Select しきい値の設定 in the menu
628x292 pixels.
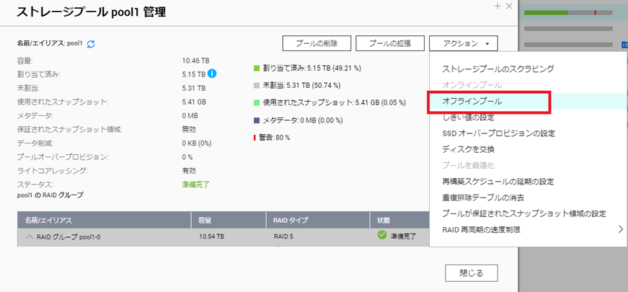[468, 118]
